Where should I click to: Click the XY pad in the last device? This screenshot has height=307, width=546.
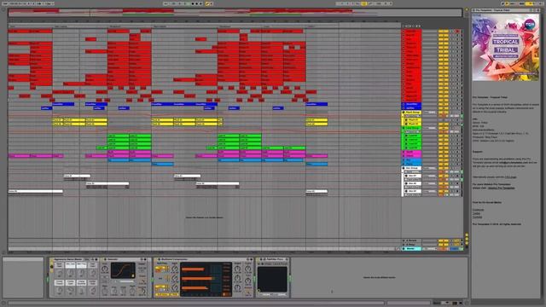pos(272,280)
